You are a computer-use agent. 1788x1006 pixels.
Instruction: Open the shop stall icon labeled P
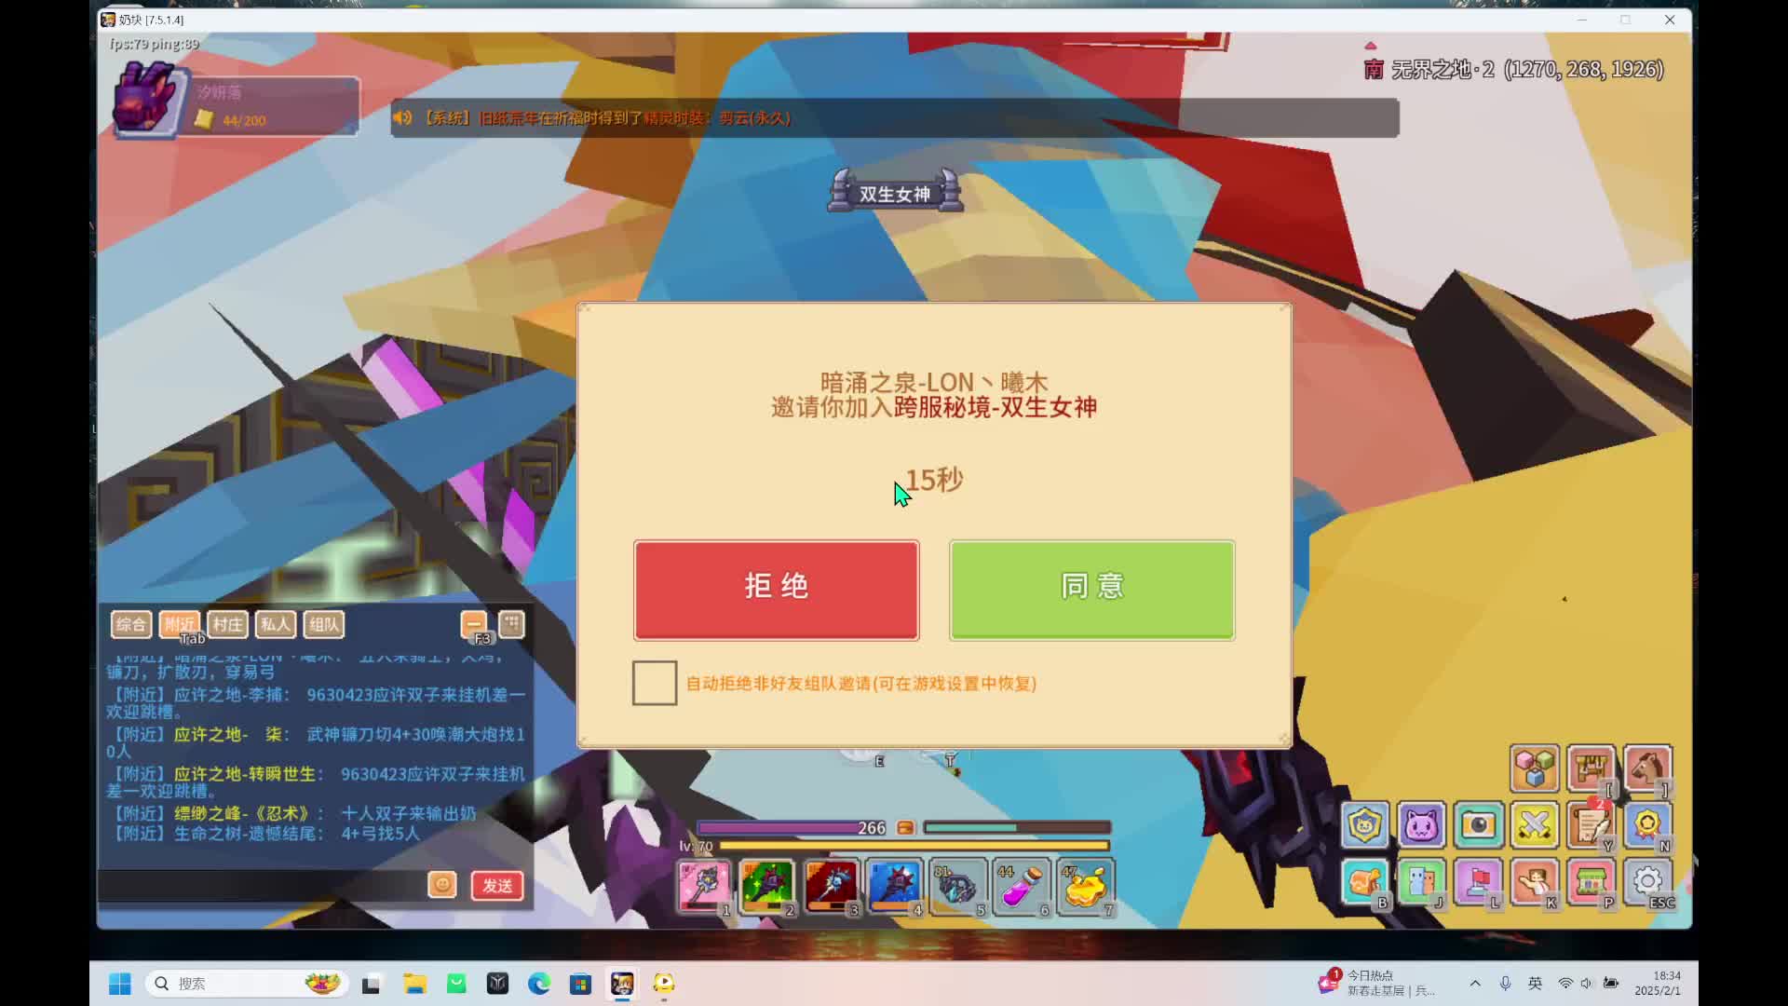pyautogui.click(x=1591, y=881)
